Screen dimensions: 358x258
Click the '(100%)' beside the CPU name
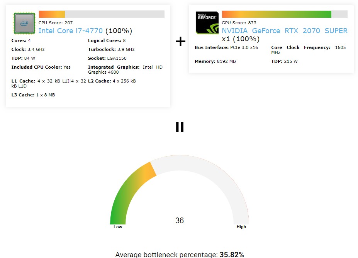tap(119, 31)
